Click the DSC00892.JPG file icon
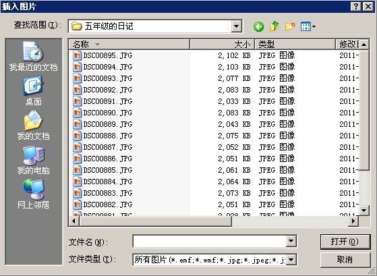Viewport: 377px width, 276px height. (77, 90)
